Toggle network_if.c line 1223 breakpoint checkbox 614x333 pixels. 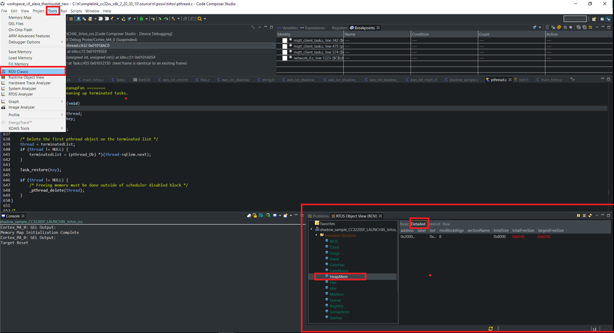coord(285,58)
